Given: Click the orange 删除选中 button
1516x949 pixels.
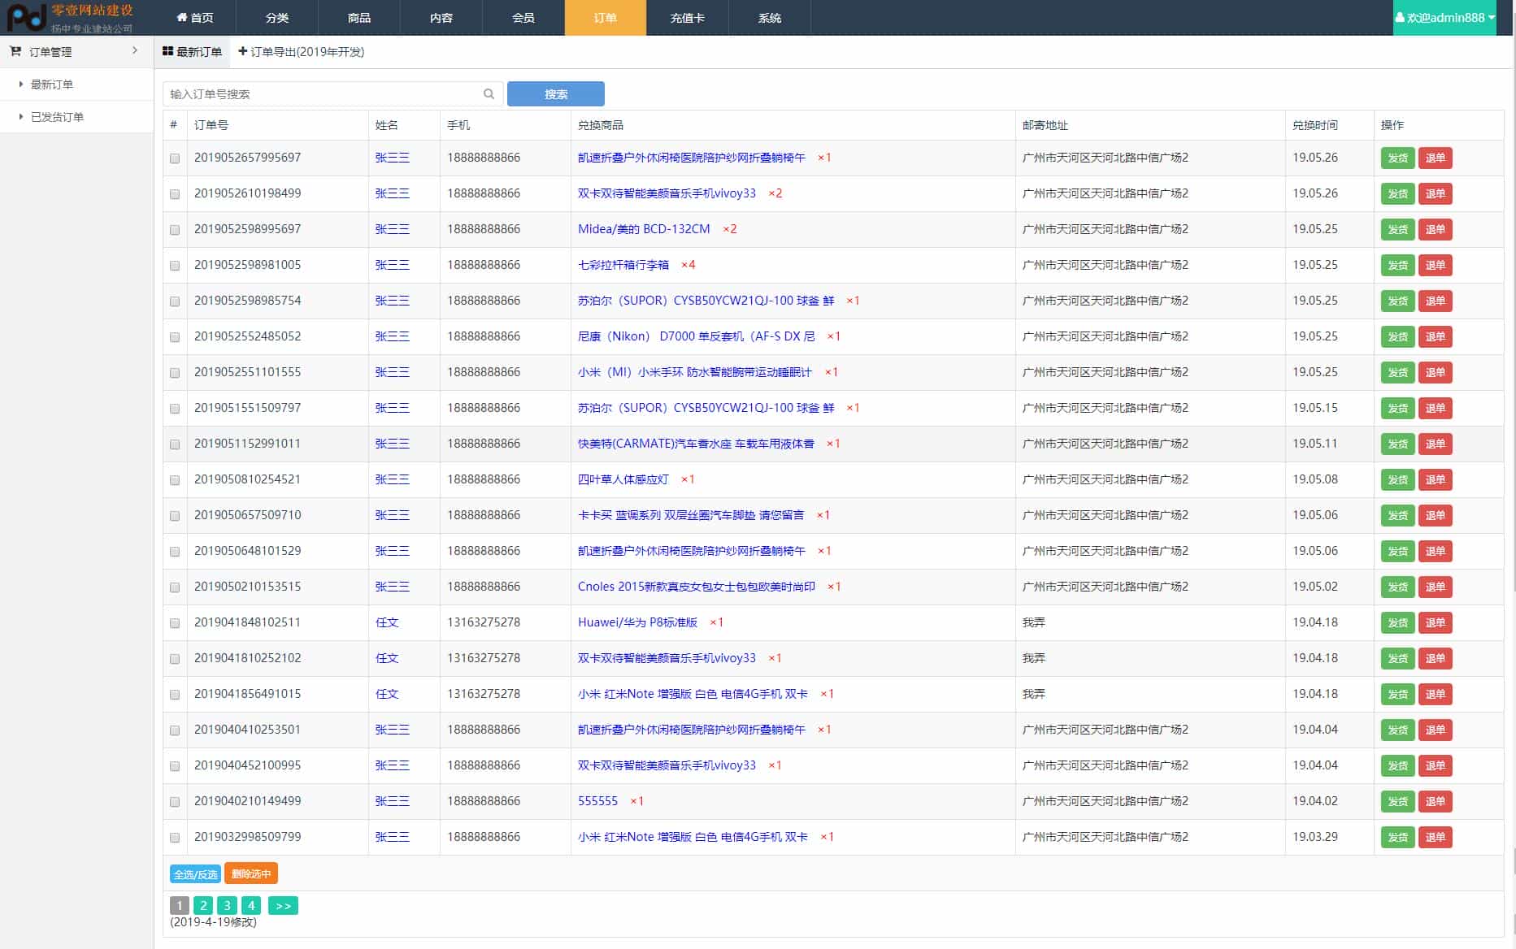Looking at the screenshot, I should click(251, 873).
